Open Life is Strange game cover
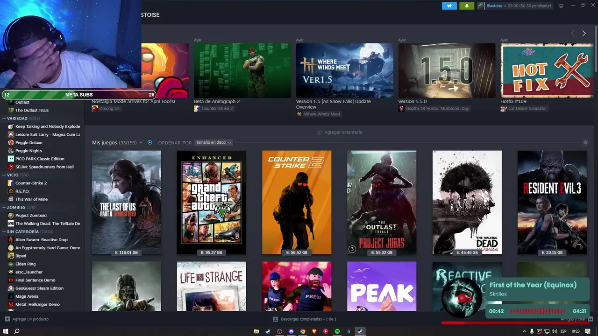The image size is (598, 336). (x=211, y=286)
